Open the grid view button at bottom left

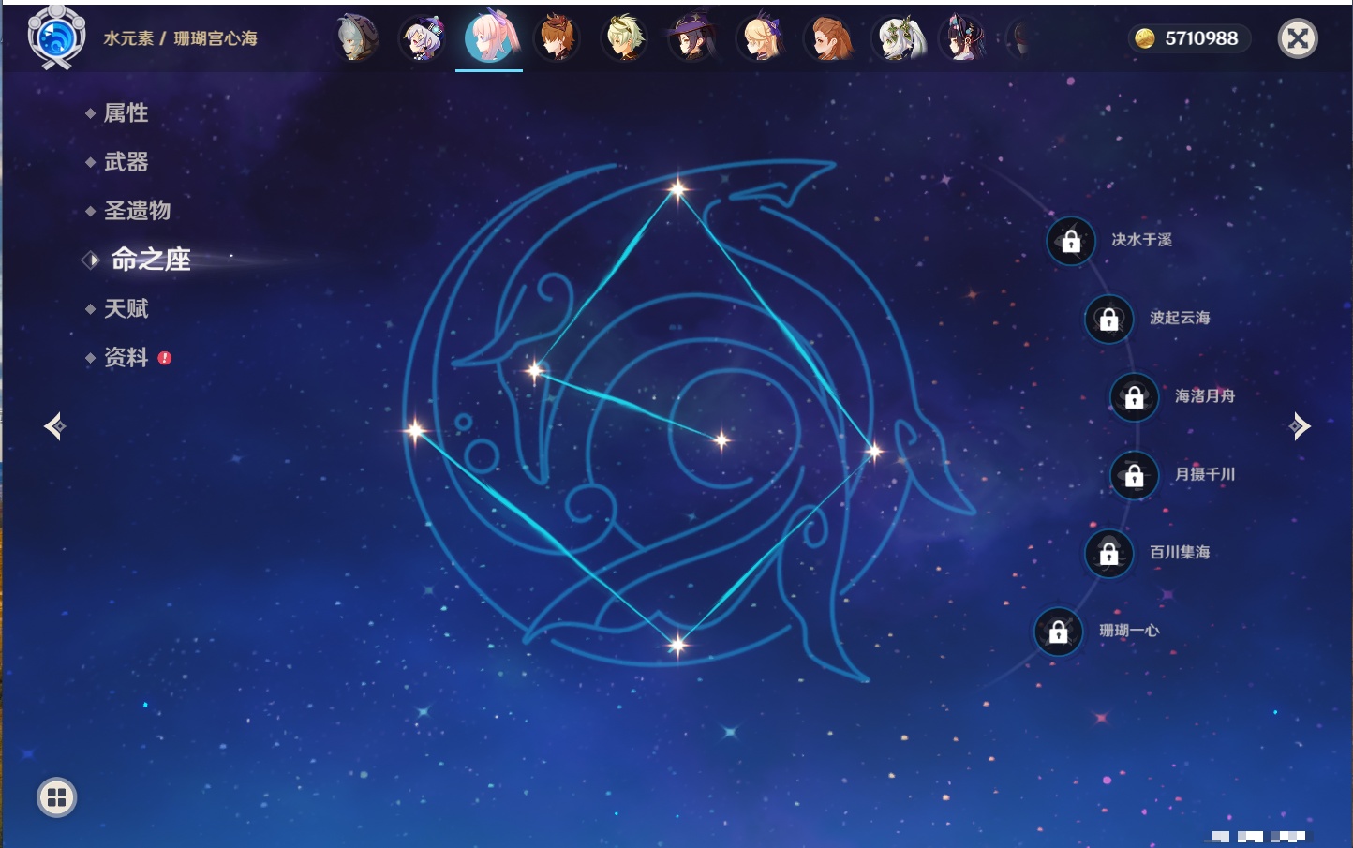[x=56, y=797]
